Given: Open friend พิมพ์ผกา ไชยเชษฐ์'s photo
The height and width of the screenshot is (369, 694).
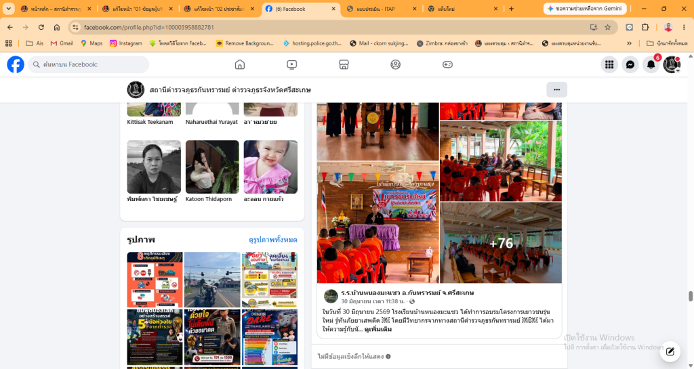Looking at the screenshot, I should [154, 167].
